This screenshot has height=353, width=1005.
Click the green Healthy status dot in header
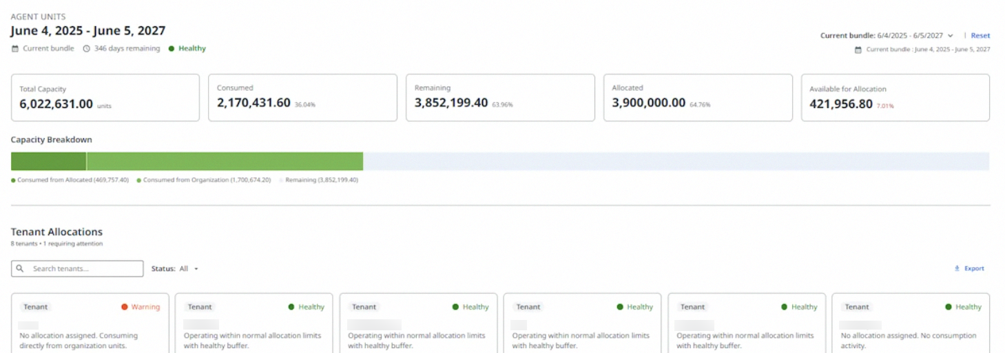[171, 49]
